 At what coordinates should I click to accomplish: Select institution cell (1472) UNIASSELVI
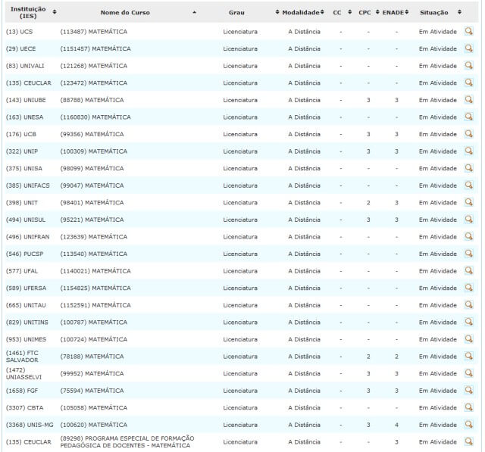pos(23,373)
